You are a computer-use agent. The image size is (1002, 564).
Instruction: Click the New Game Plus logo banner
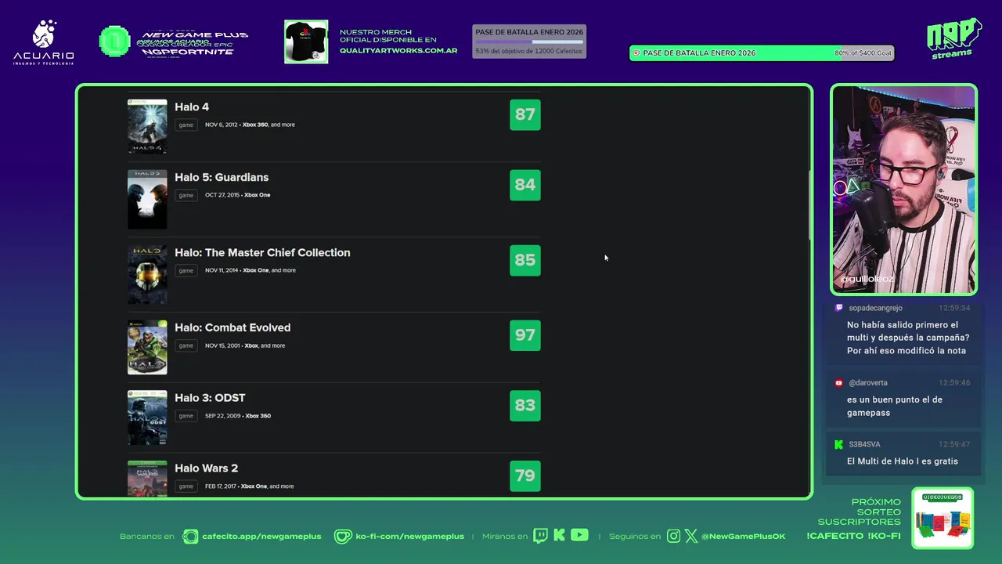192,42
